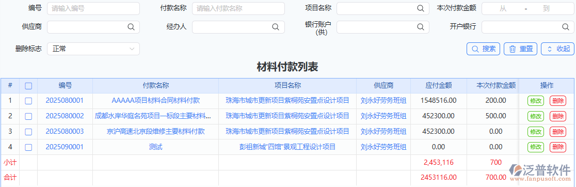This screenshot has width=576, height=187.
Task: Click 修改 for row 2025080001
Action: click(536, 101)
